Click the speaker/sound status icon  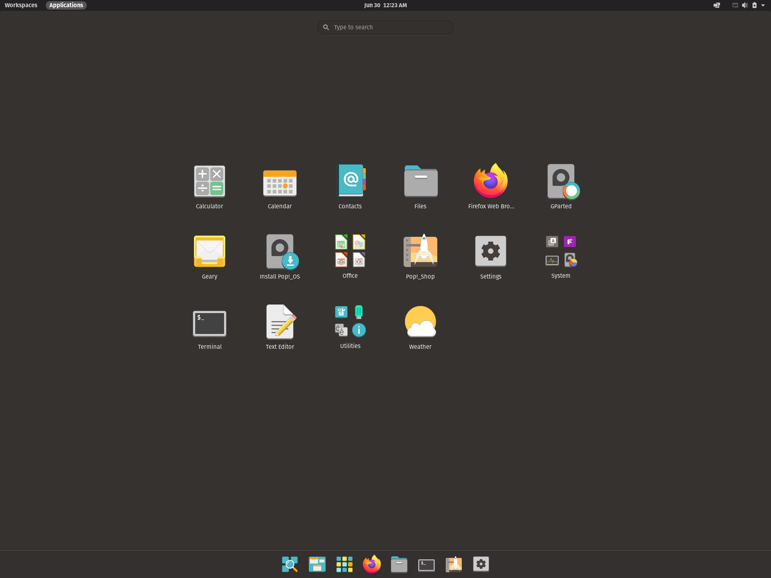coord(744,5)
